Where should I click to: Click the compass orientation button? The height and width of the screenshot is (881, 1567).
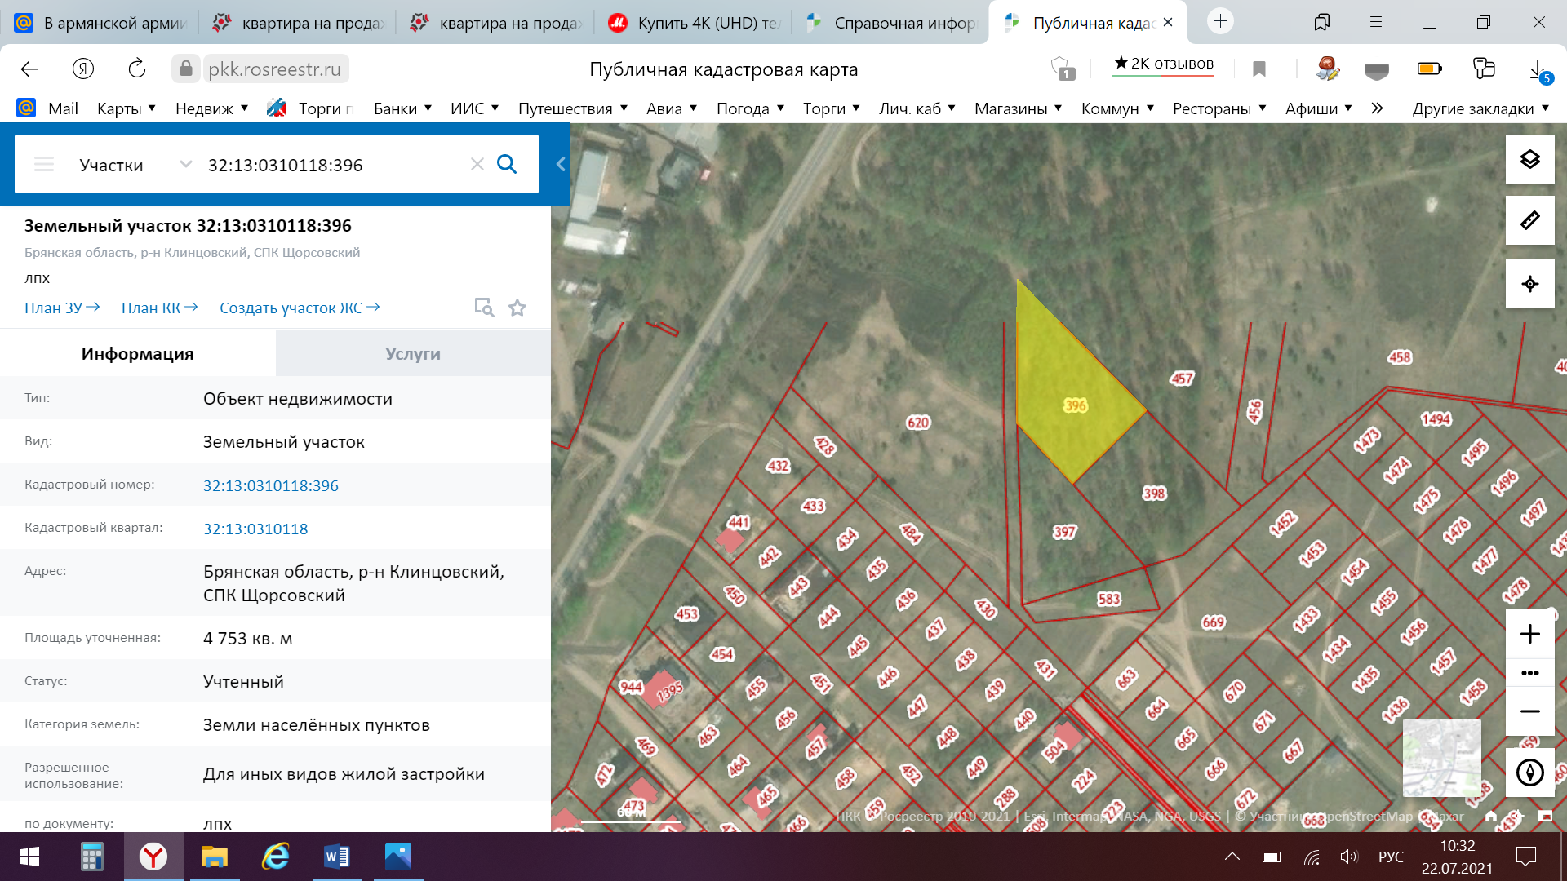pyautogui.click(x=1529, y=772)
